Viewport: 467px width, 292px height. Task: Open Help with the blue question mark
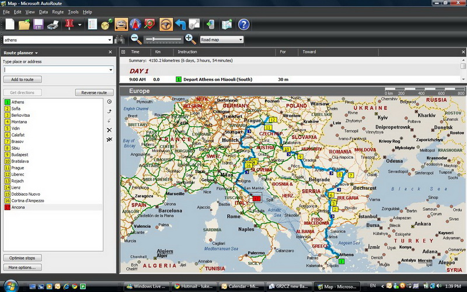pos(243,25)
